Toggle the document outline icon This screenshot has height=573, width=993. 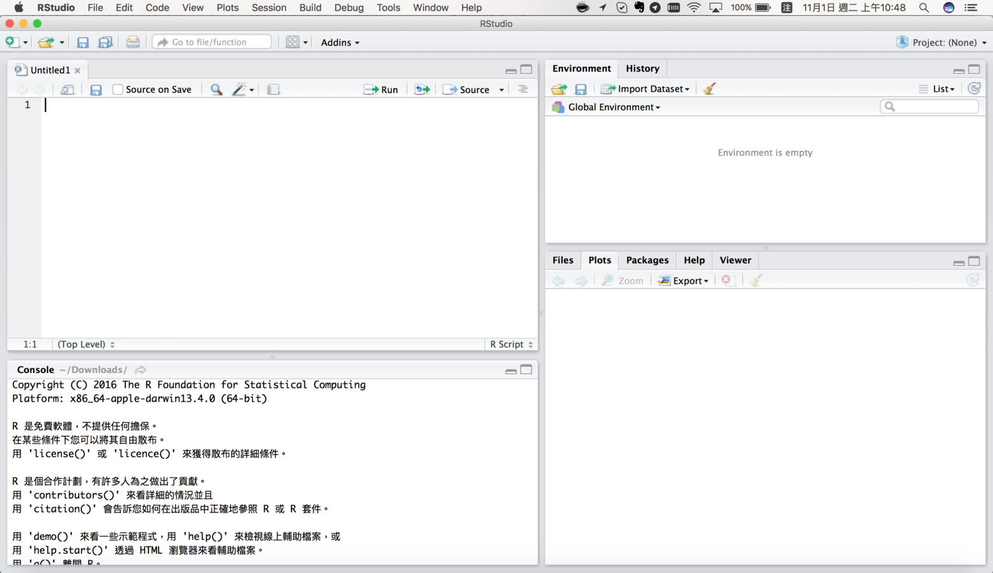pos(523,90)
